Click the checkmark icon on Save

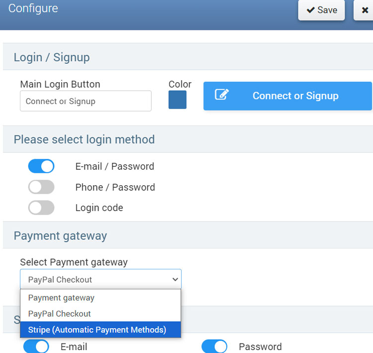coord(310,10)
